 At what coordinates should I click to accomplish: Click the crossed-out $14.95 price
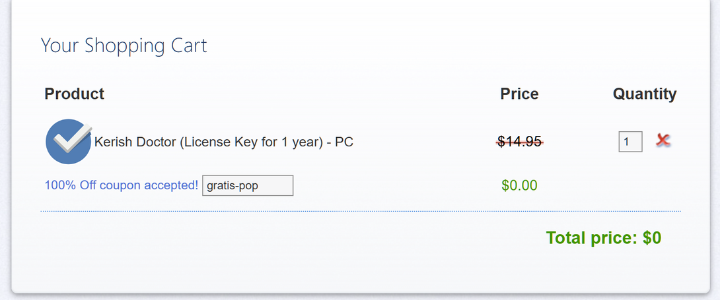tap(519, 140)
